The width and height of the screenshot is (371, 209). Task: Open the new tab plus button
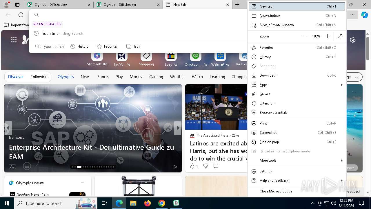coord(237,5)
